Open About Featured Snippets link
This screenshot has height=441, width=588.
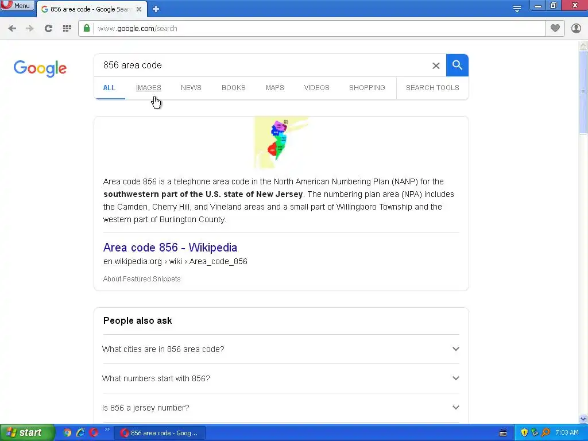point(142,279)
